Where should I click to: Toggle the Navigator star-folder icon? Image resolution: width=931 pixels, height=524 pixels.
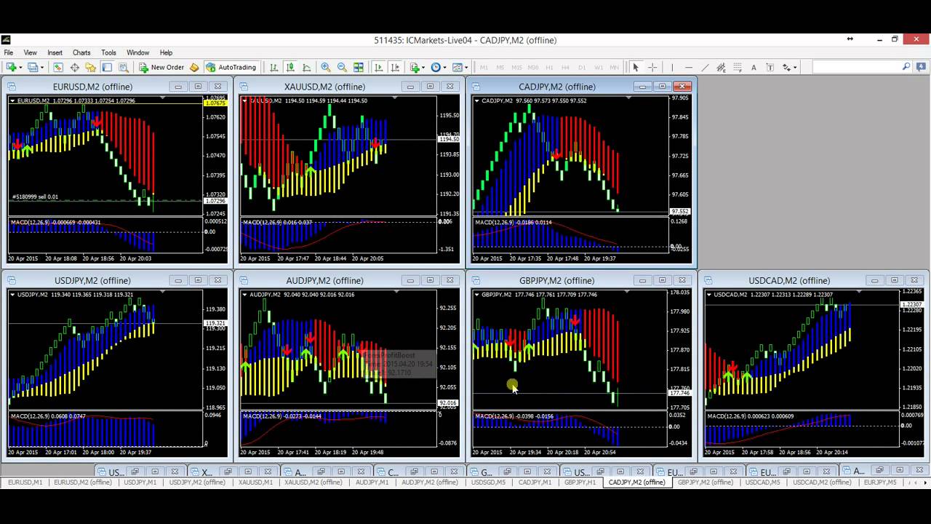(90, 67)
